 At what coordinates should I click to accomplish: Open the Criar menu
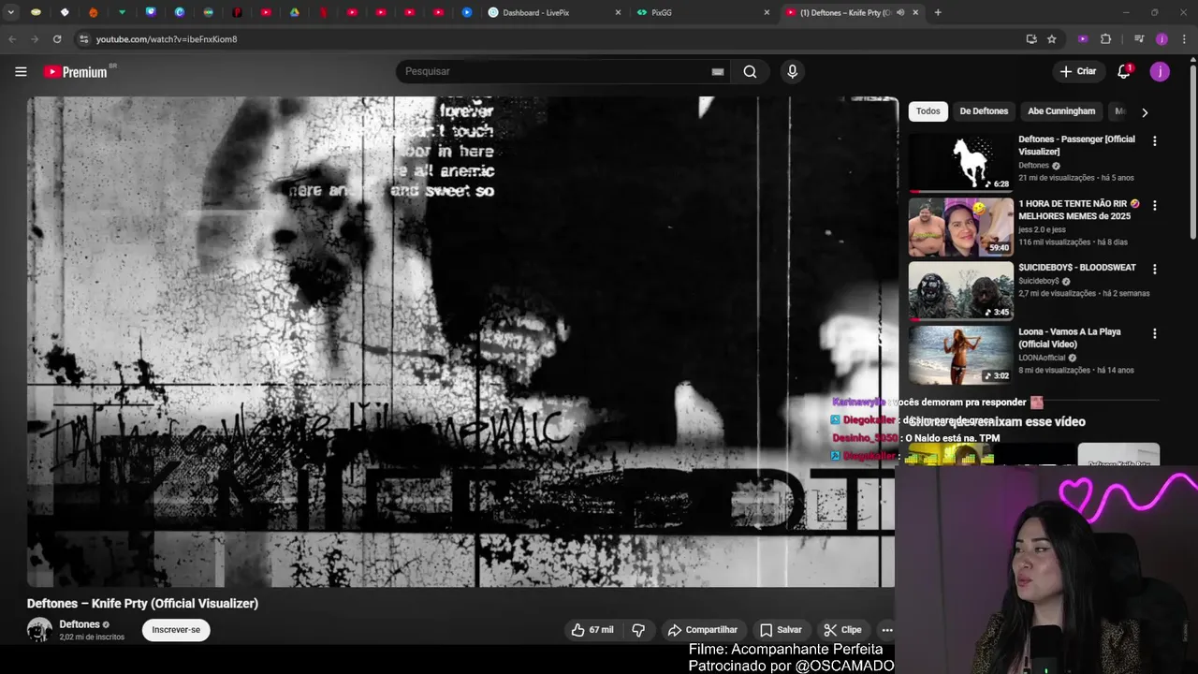pyautogui.click(x=1077, y=71)
